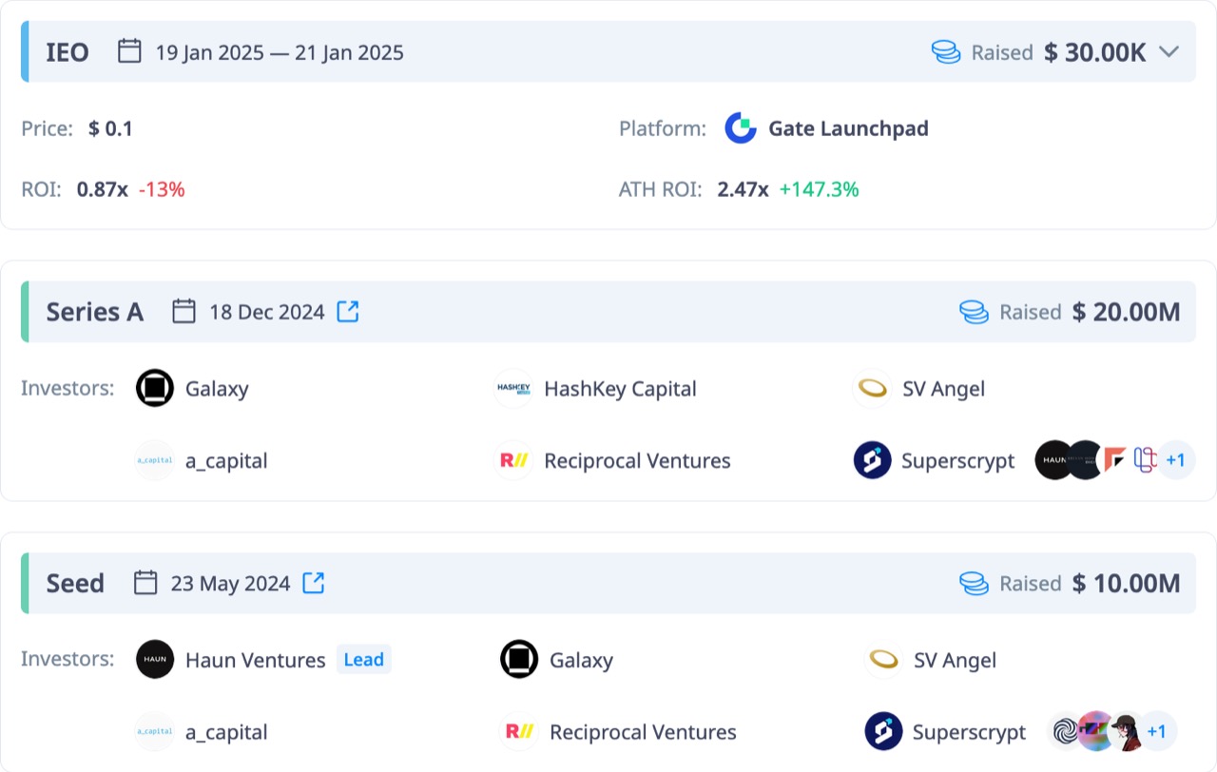Viewport: 1217px width, 772px height.
Task: Click the Series A round title
Action: (x=95, y=312)
